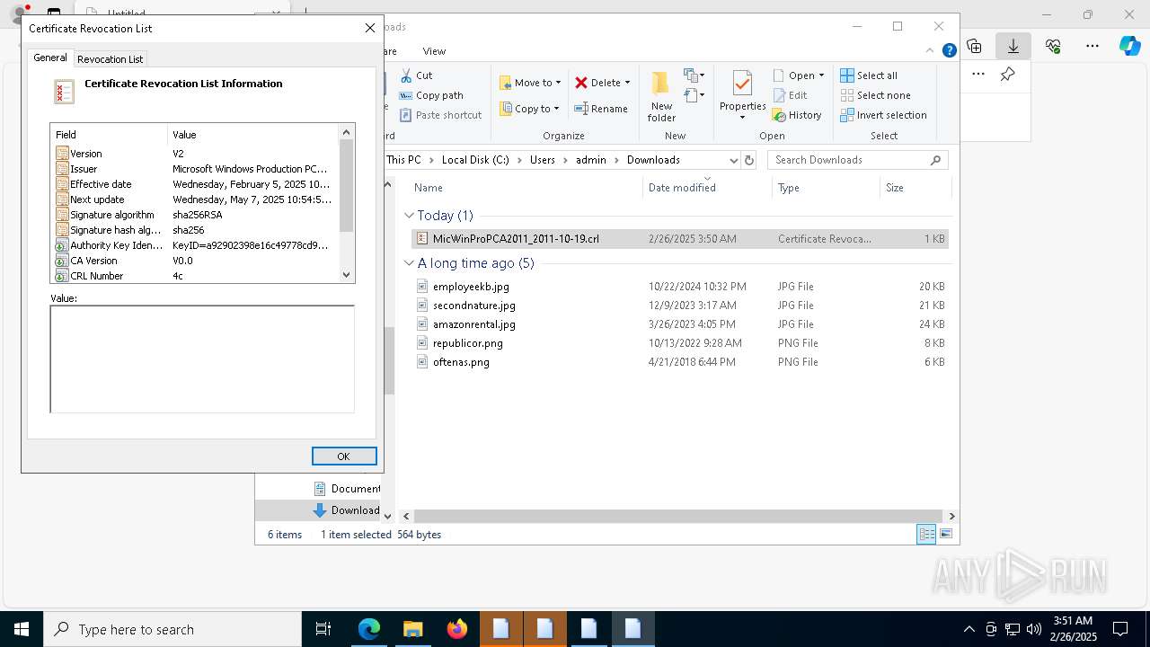Click Select none in ribbon
This screenshot has width=1150, height=647.
[x=876, y=95]
